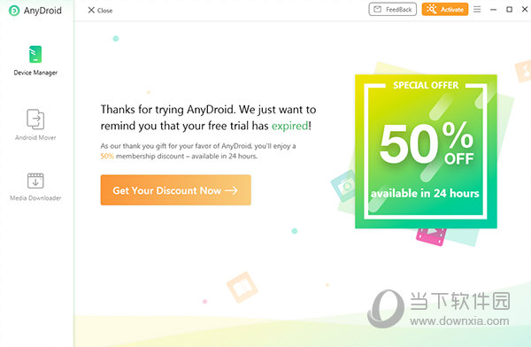Screen dimensions: 531x347
Task: Select the Media Downloader label
Action: [x=35, y=198]
